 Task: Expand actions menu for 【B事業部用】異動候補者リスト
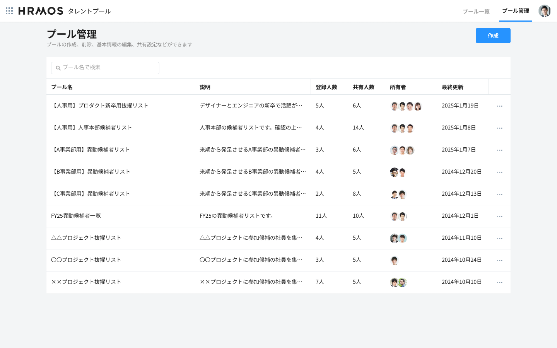499,172
